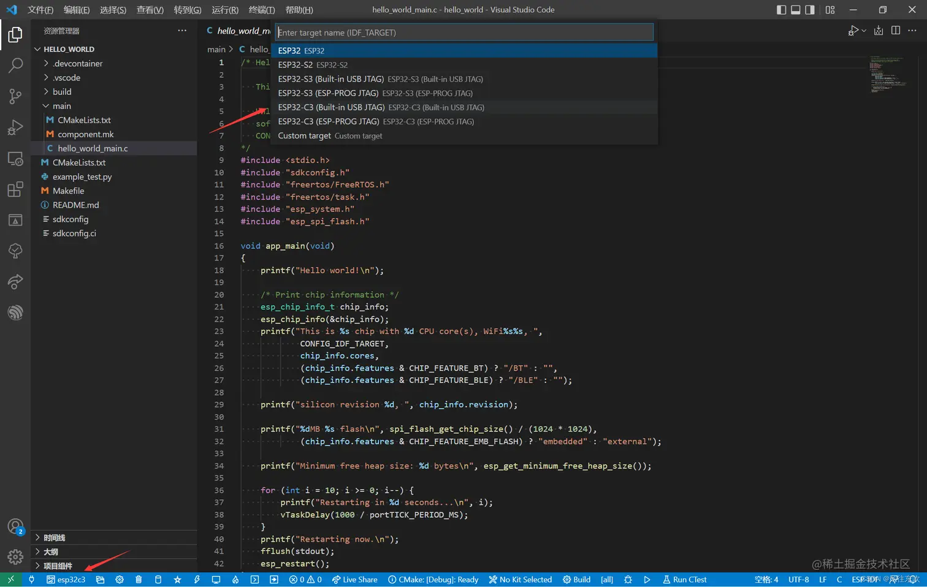Screen dimensions: 927x587
Task: Click the code minimap preview
Action: tap(888, 74)
